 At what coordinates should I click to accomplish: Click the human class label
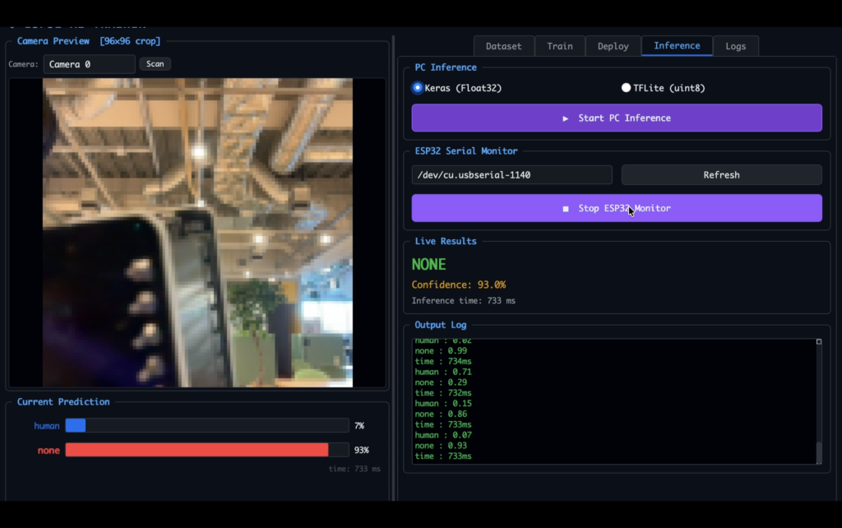[x=47, y=425]
